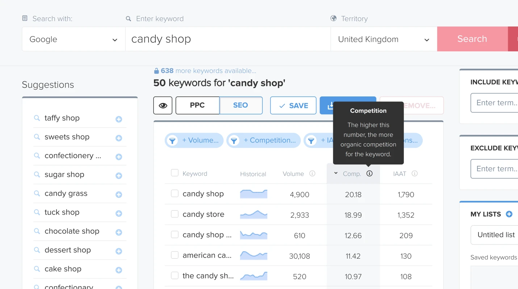The height and width of the screenshot is (289, 518).
Task: Switch to the PPC tab
Action: [197, 105]
